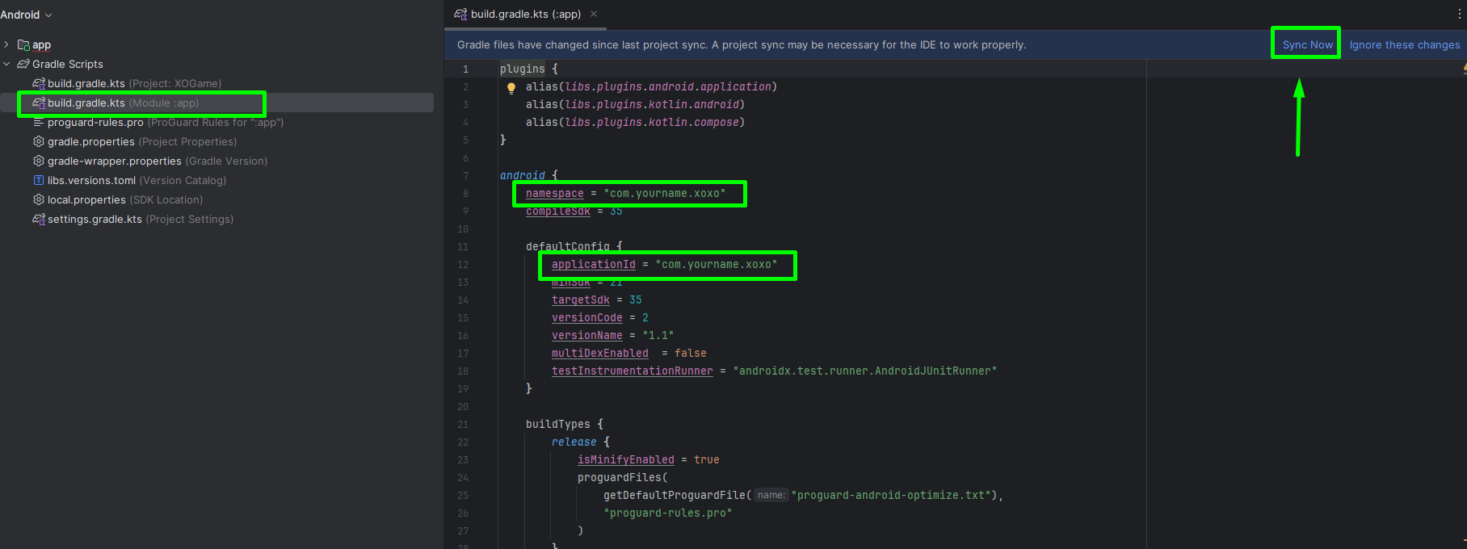
Task: Click the Gradle icon beside build.gradle.kts (Project: XOGame)
Action: click(x=38, y=83)
